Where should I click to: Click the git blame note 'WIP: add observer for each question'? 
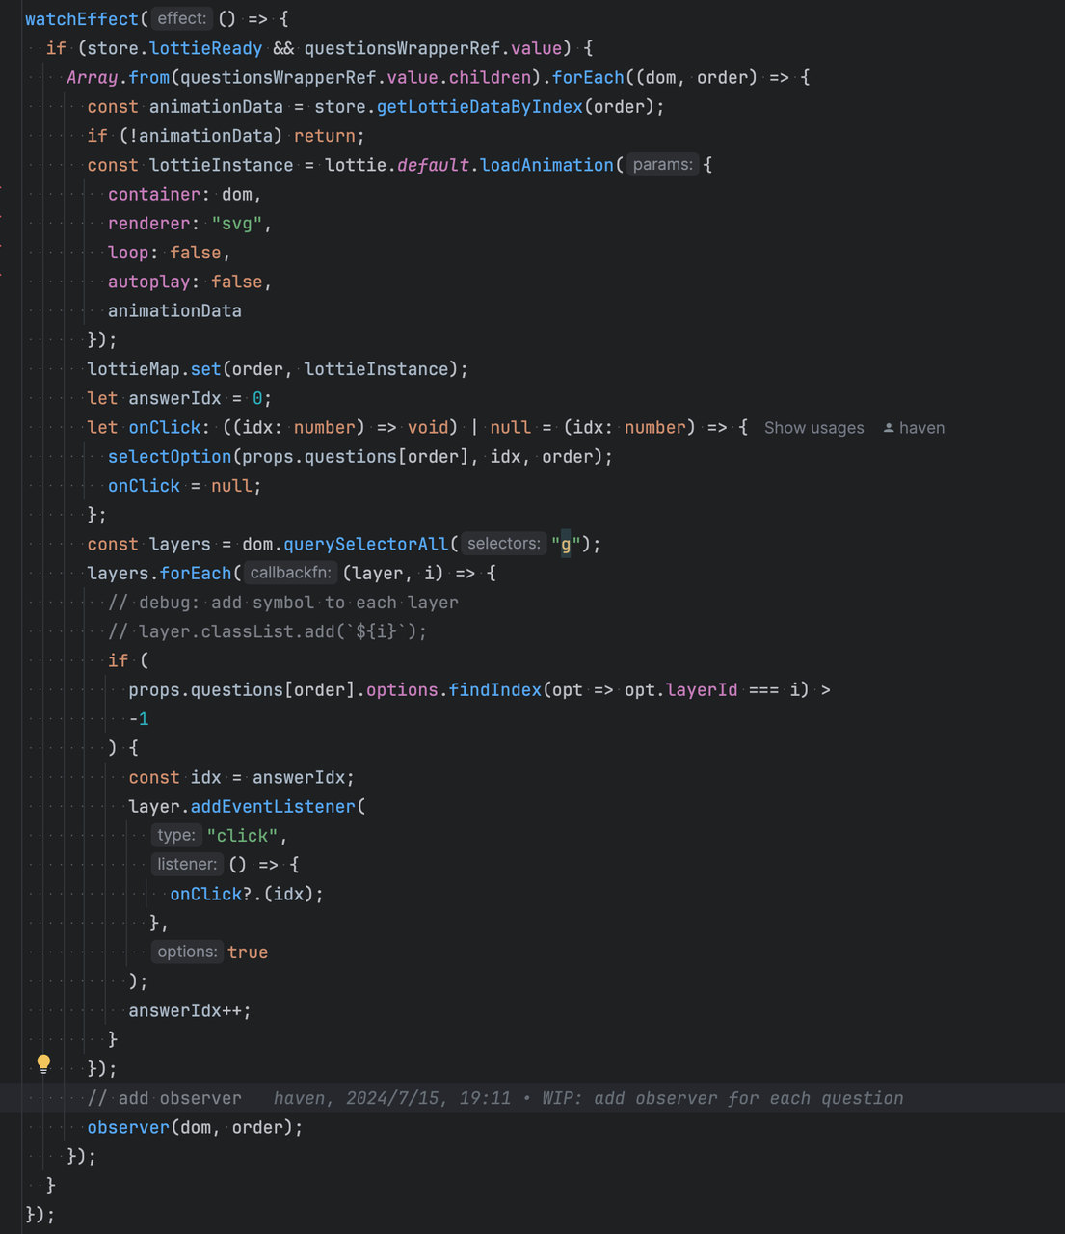(723, 1098)
